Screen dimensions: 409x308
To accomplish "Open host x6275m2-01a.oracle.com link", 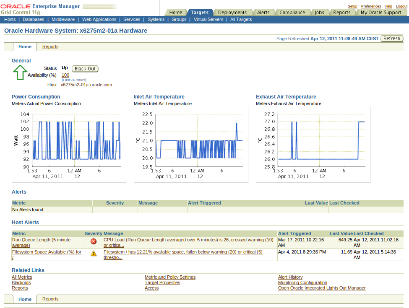I will pos(86,85).
